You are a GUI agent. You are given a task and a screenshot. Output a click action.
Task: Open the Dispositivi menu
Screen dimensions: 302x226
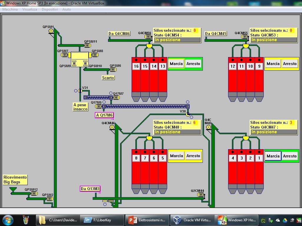click(50, 9)
